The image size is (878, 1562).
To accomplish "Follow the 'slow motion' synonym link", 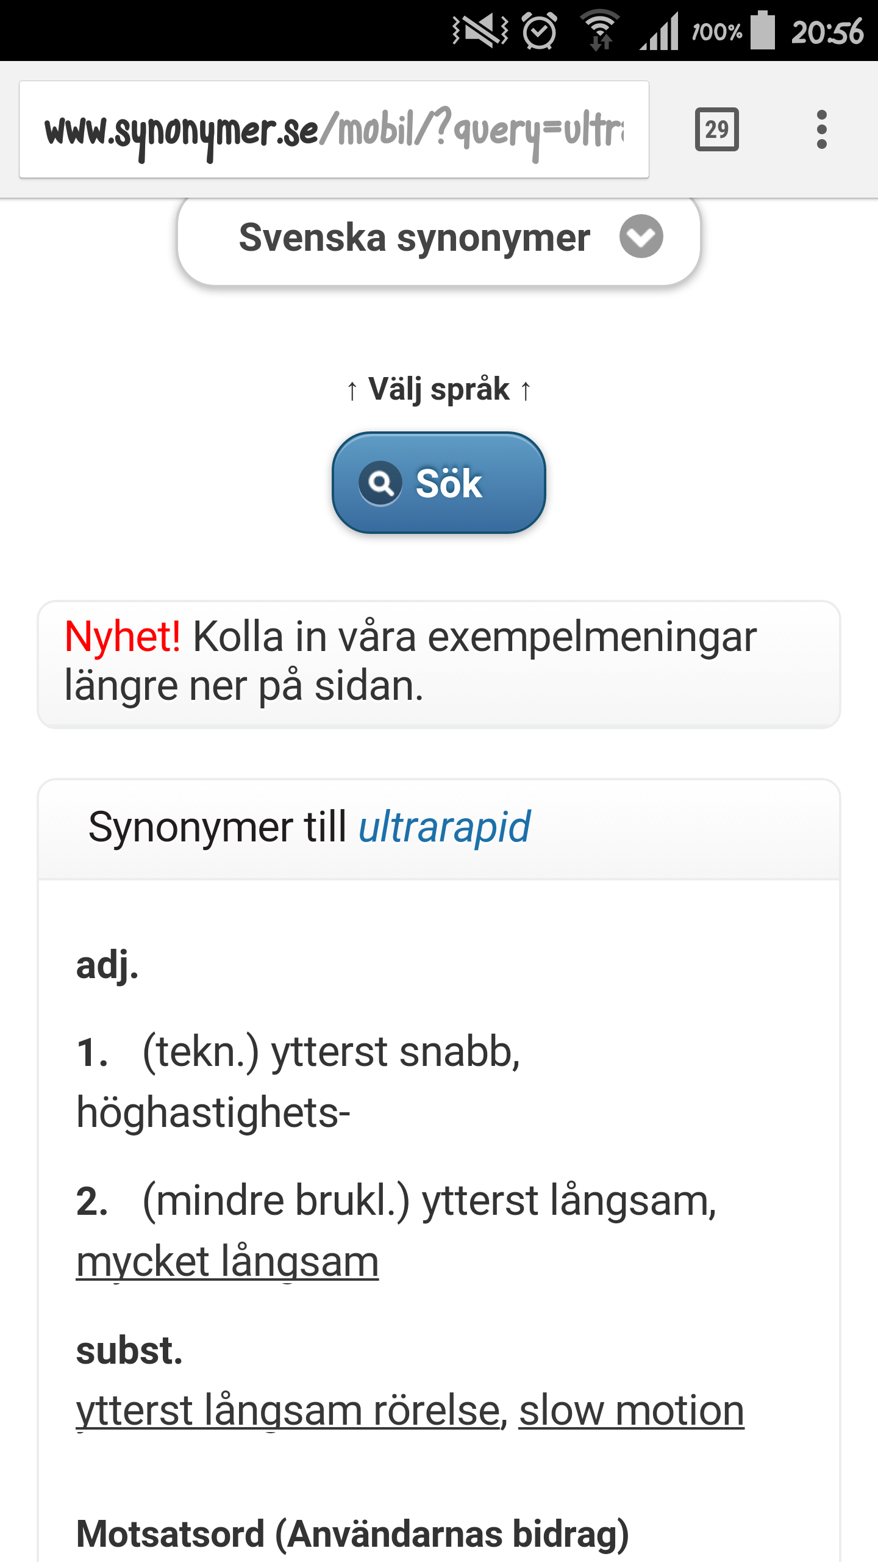I will coord(631,1411).
